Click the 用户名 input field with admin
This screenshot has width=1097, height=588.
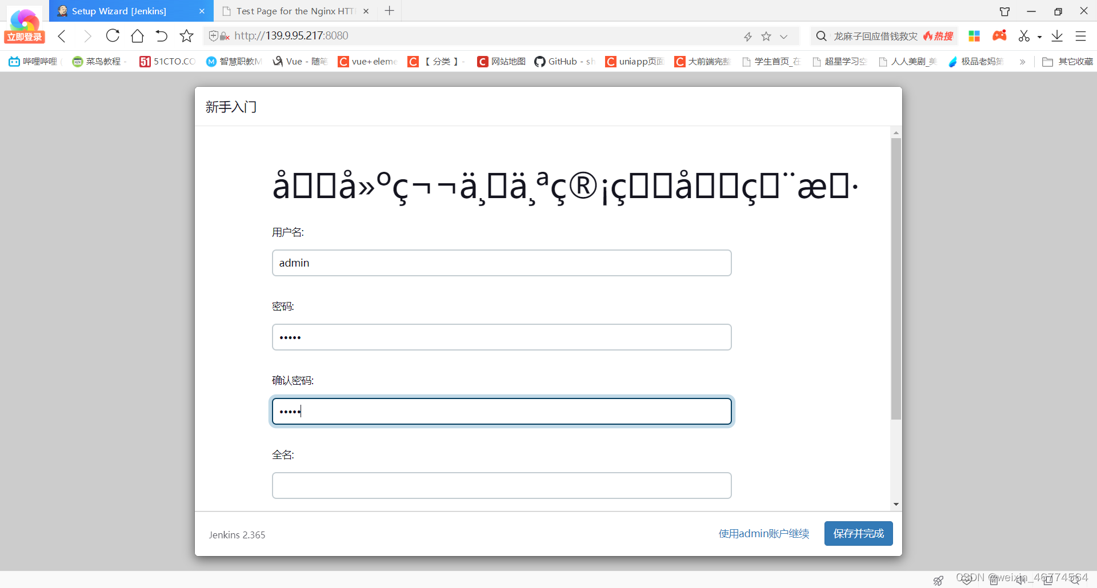(502, 263)
